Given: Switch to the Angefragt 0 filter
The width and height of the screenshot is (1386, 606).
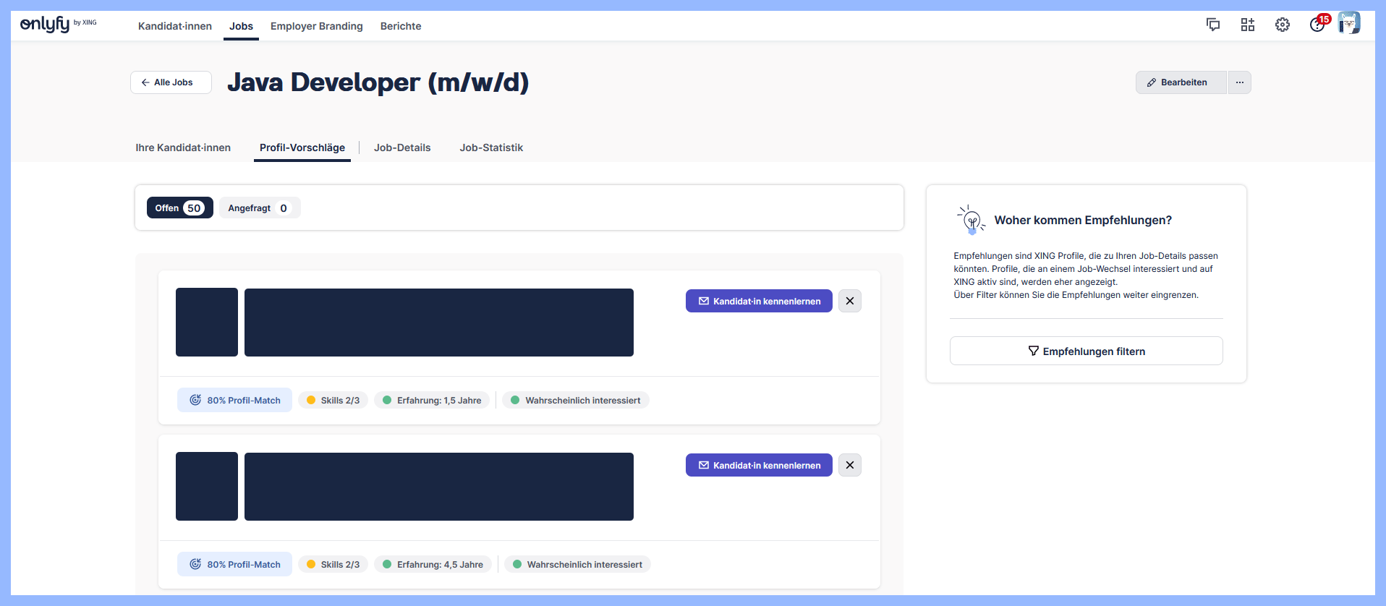Looking at the screenshot, I should tap(259, 208).
